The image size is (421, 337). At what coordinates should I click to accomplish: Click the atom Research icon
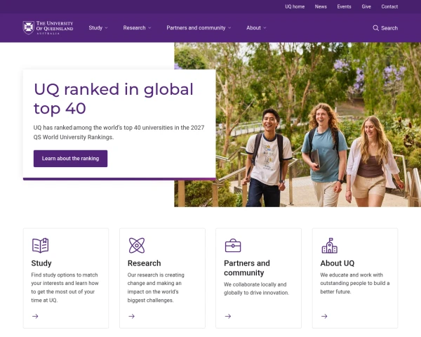[137, 245]
